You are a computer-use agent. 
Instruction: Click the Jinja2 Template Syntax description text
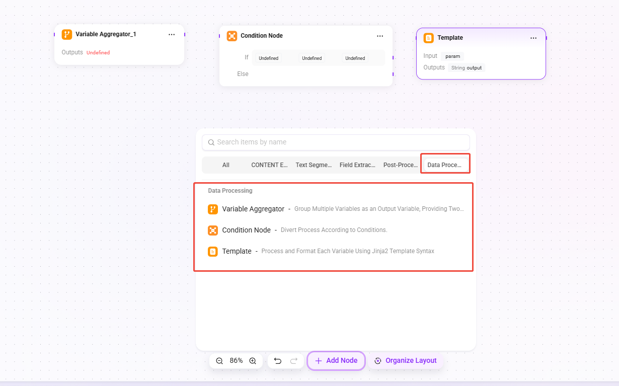pyautogui.click(x=348, y=251)
